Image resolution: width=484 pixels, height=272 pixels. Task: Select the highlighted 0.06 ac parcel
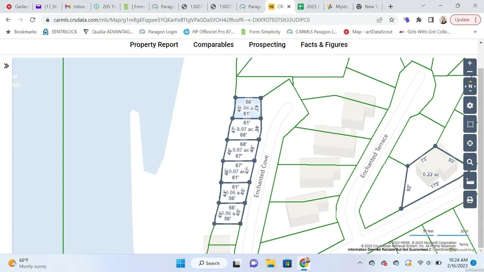(247, 108)
